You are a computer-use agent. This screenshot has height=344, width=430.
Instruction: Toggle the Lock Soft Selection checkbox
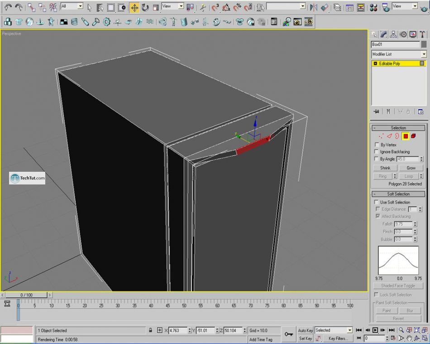[377, 295]
